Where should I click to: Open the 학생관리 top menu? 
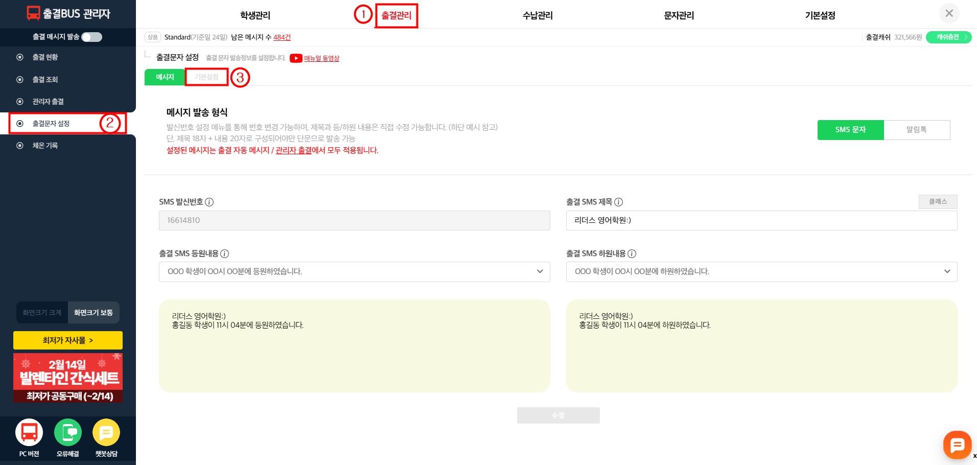[x=255, y=15]
